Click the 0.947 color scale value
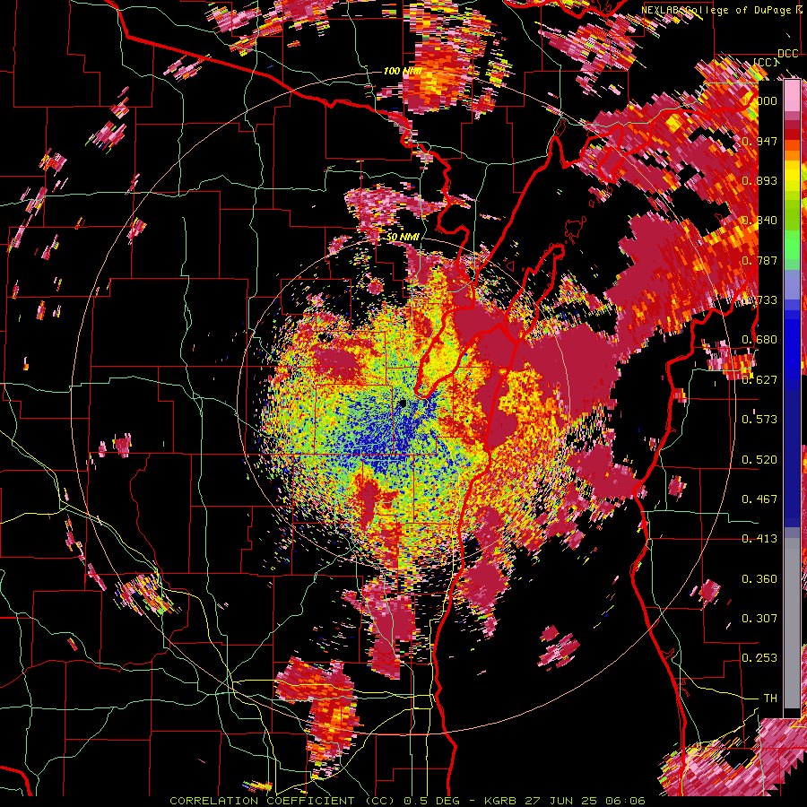This screenshot has width=807, height=807. point(759,141)
